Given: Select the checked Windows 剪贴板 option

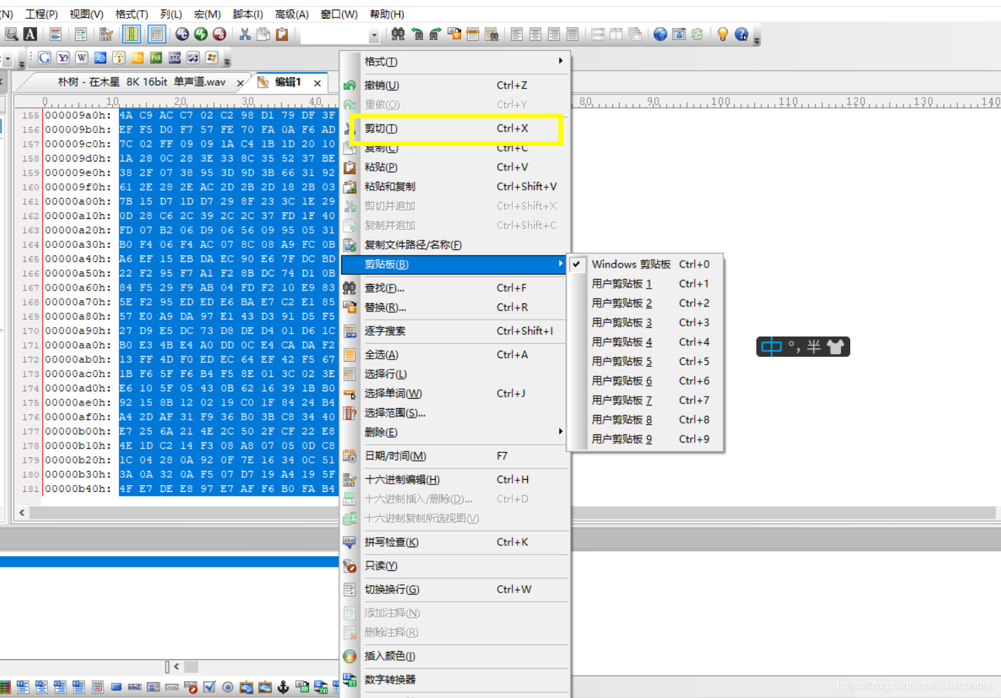Looking at the screenshot, I should coord(646,264).
